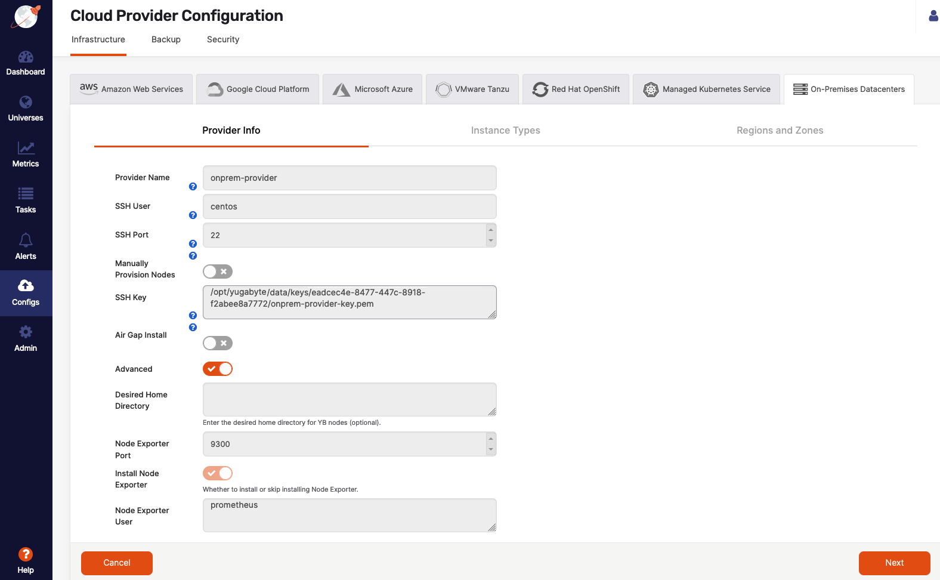Viewport: 940px width, 580px height.
Task: Select On-Premises Datacenters tab
Action: (849, 90)
